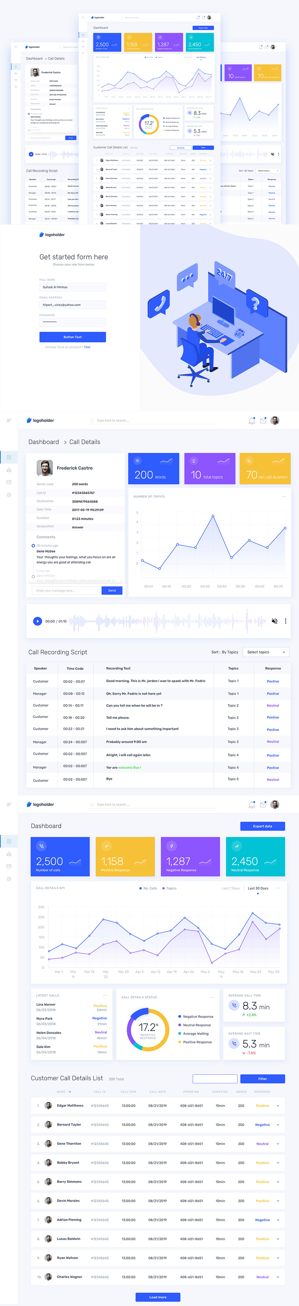This screenshot has height=1306, width=299.
Task: Click lightning icon on Negative Response card
Action: point(172,846)
